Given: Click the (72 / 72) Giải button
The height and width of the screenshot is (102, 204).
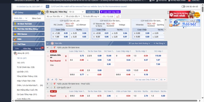Looking at the screenshot, I should click(108, 16).
